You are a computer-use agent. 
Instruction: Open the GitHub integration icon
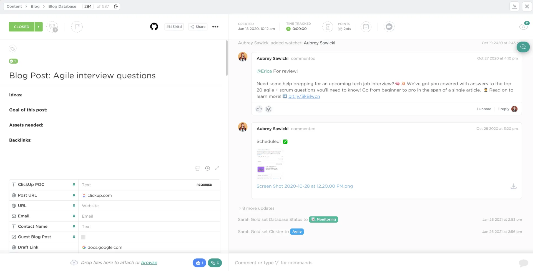tap(154, 27)
